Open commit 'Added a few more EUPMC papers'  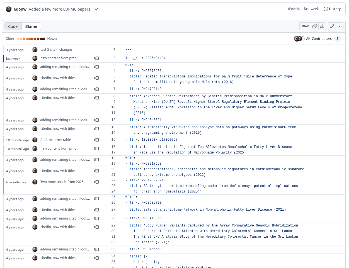pos(59,9)
